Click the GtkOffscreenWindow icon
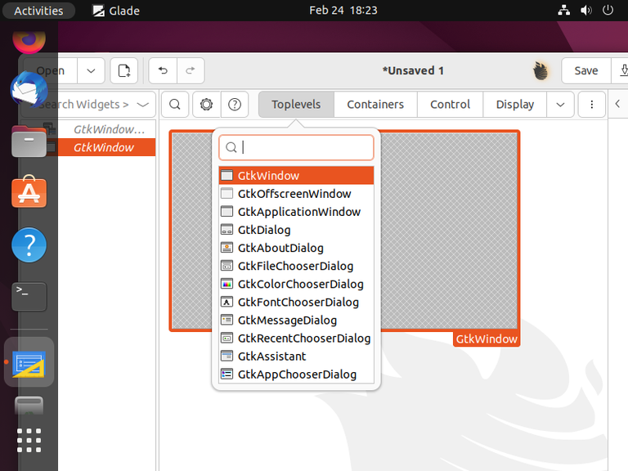 (x=227, y=194)
